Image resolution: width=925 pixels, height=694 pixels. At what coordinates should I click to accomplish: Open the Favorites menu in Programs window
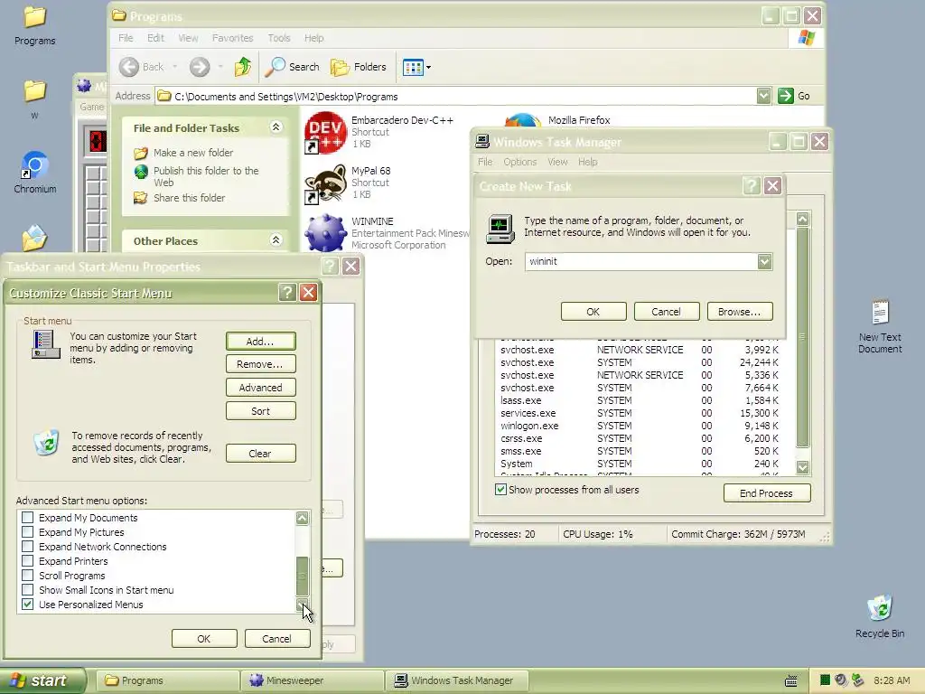tap(232, 38)
